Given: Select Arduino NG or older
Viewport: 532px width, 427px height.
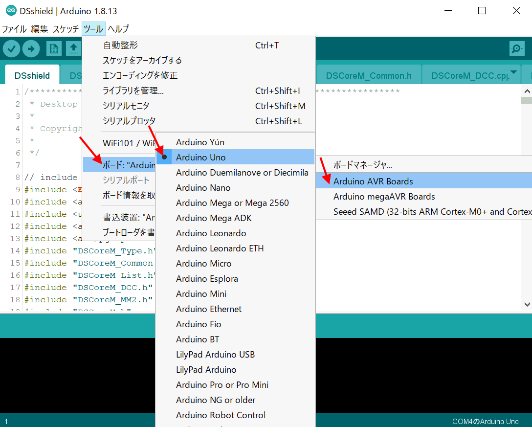Looking at the screenshot, I should (x=236, y=400).
